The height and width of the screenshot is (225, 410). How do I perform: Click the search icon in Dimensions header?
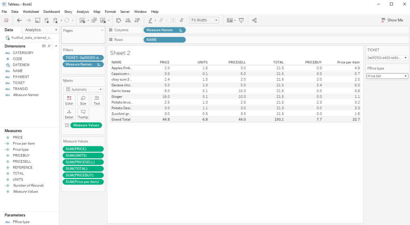pos(49,46)
